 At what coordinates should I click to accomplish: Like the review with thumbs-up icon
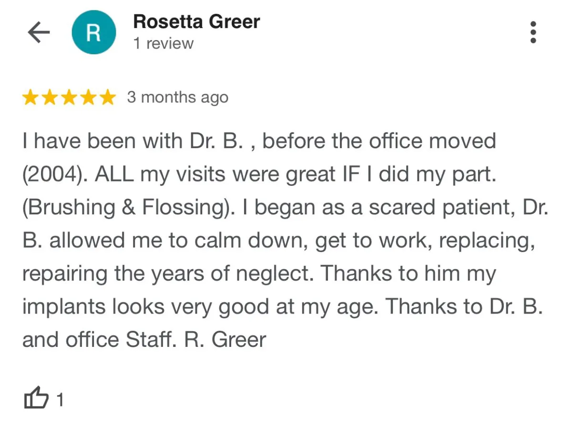[36, 398]
